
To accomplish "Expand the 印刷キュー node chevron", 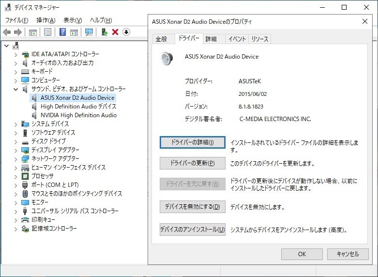I will point(15,220).
